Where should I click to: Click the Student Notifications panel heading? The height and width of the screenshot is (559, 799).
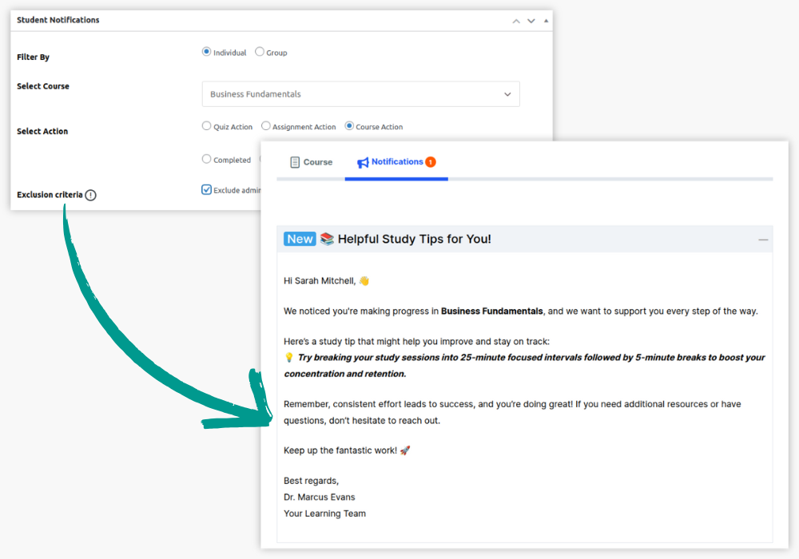58,20
